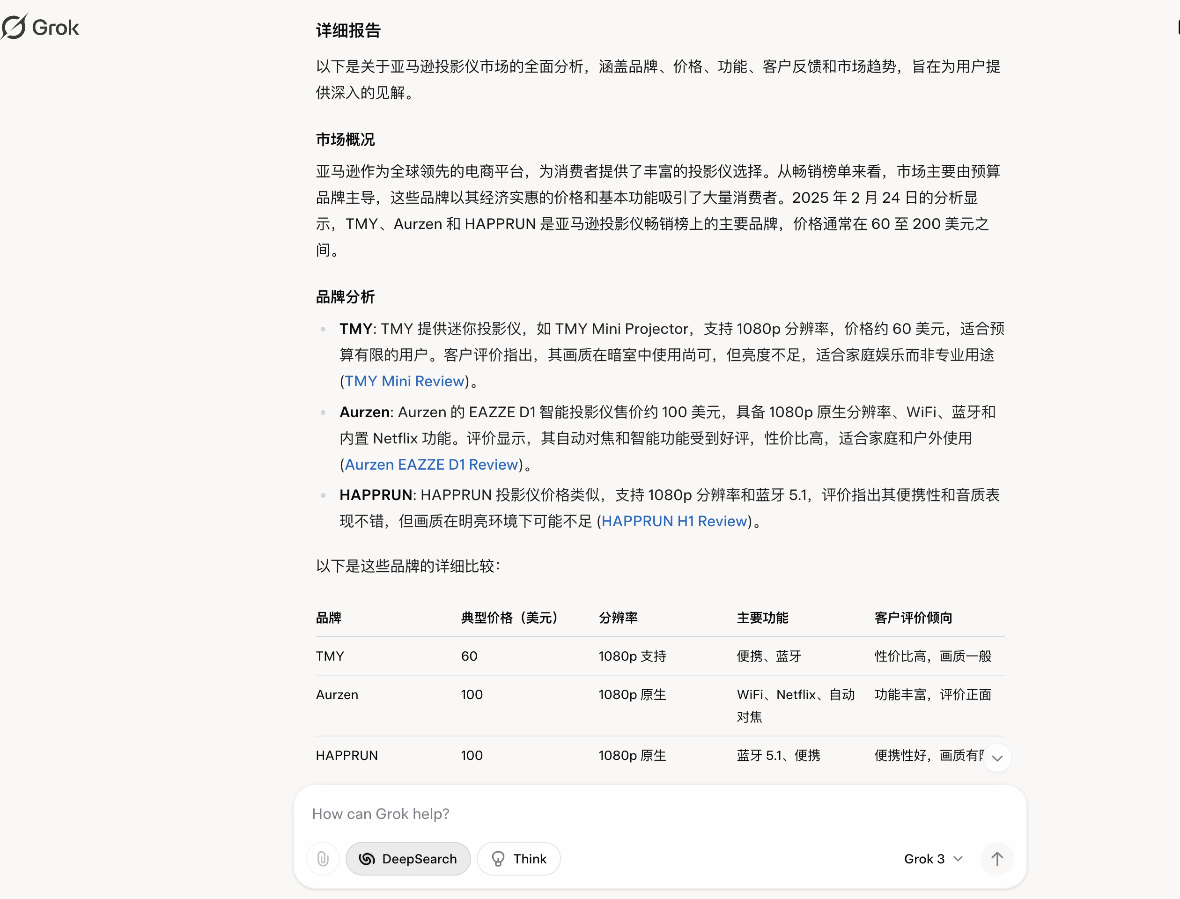Jump to bottom with the down chevron button
This screenshot has width=1180, height=899.
pos(997,758)
